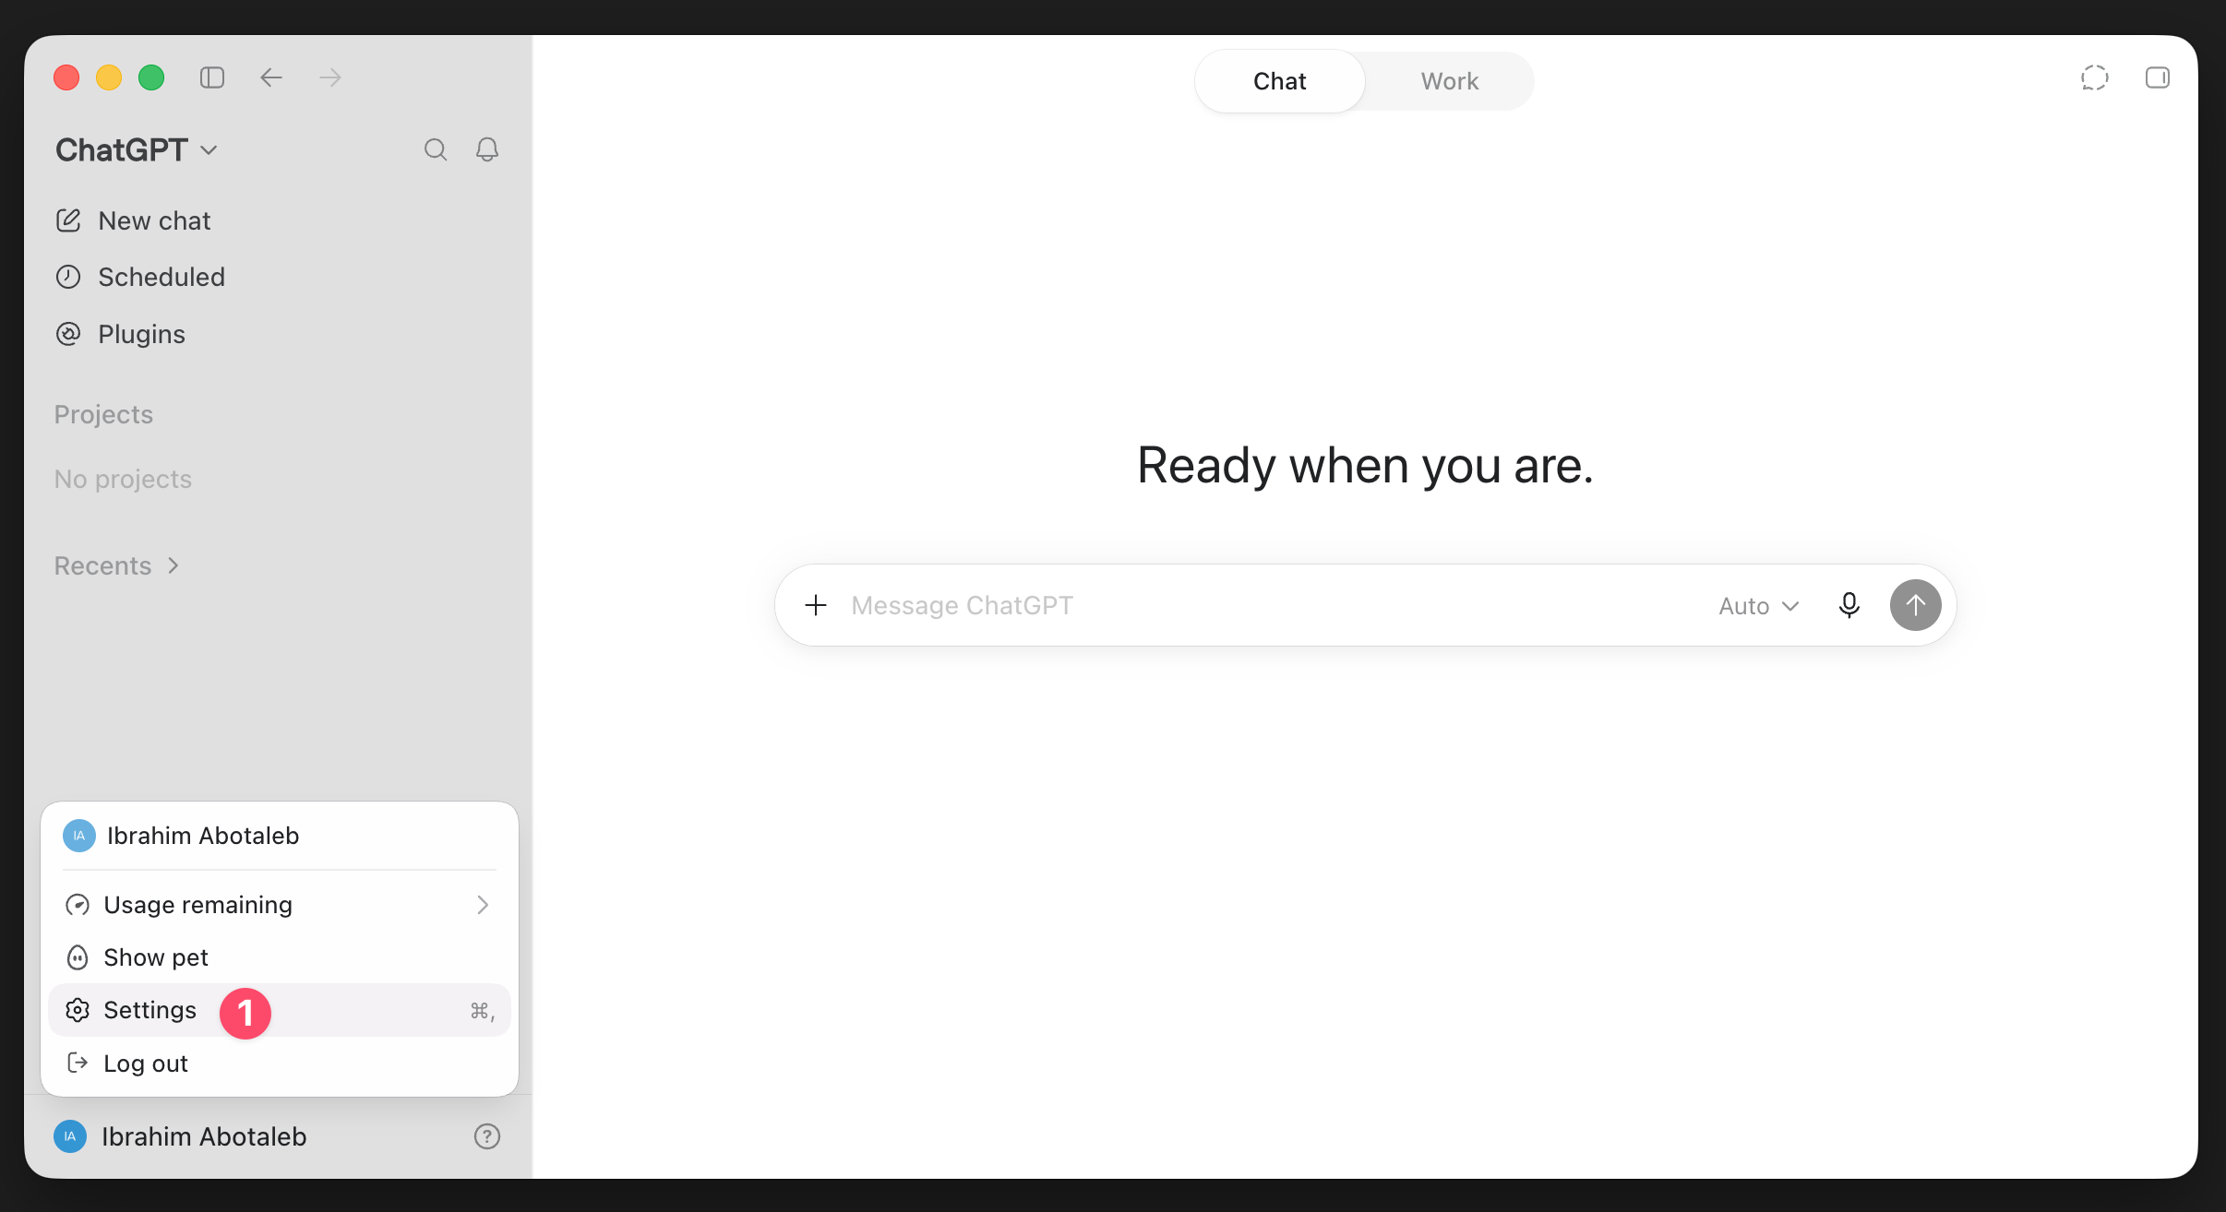Go forward with the right arrow
This screenshot has height=1212, width=2226.
(x=330, y=77)
